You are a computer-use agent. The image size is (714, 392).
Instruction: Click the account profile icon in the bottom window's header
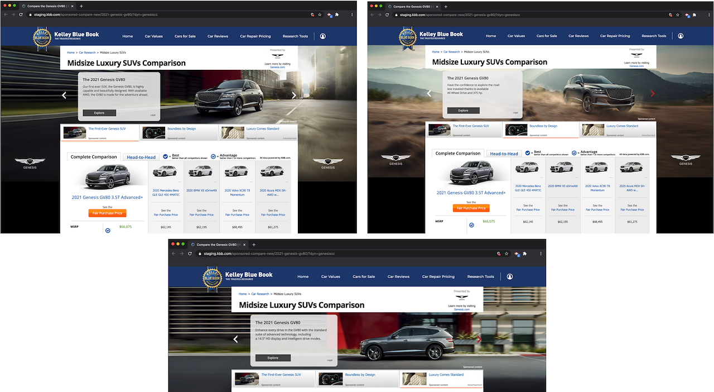(509, 276)
